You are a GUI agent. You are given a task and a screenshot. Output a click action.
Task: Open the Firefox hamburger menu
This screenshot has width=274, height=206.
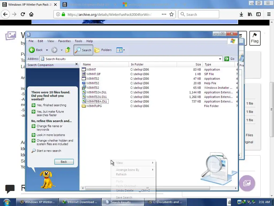[x=269, y=14]
